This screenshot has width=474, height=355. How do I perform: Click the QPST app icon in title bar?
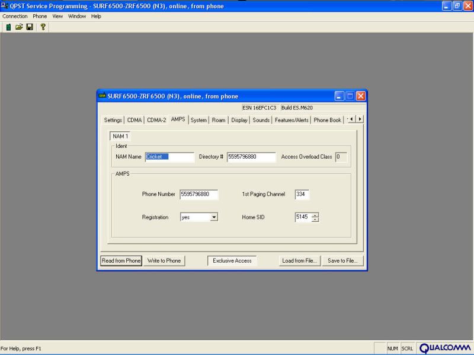[x=4, y=6]
